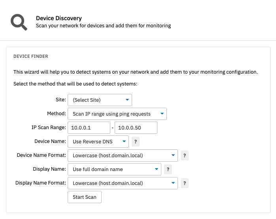Viewport: 276px width, 219px height.
Task: Click the end IP field showing 10.0.0.50
Action: (136, 128)
